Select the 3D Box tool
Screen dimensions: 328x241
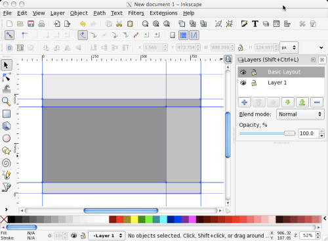[7, 126]
